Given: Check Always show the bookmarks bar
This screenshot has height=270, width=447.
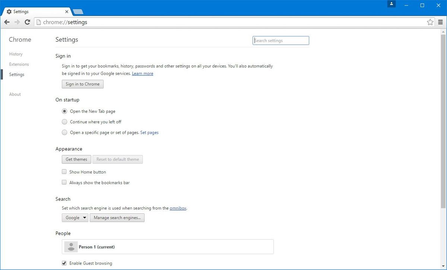Looking at the screenshot, I should 64,182.
